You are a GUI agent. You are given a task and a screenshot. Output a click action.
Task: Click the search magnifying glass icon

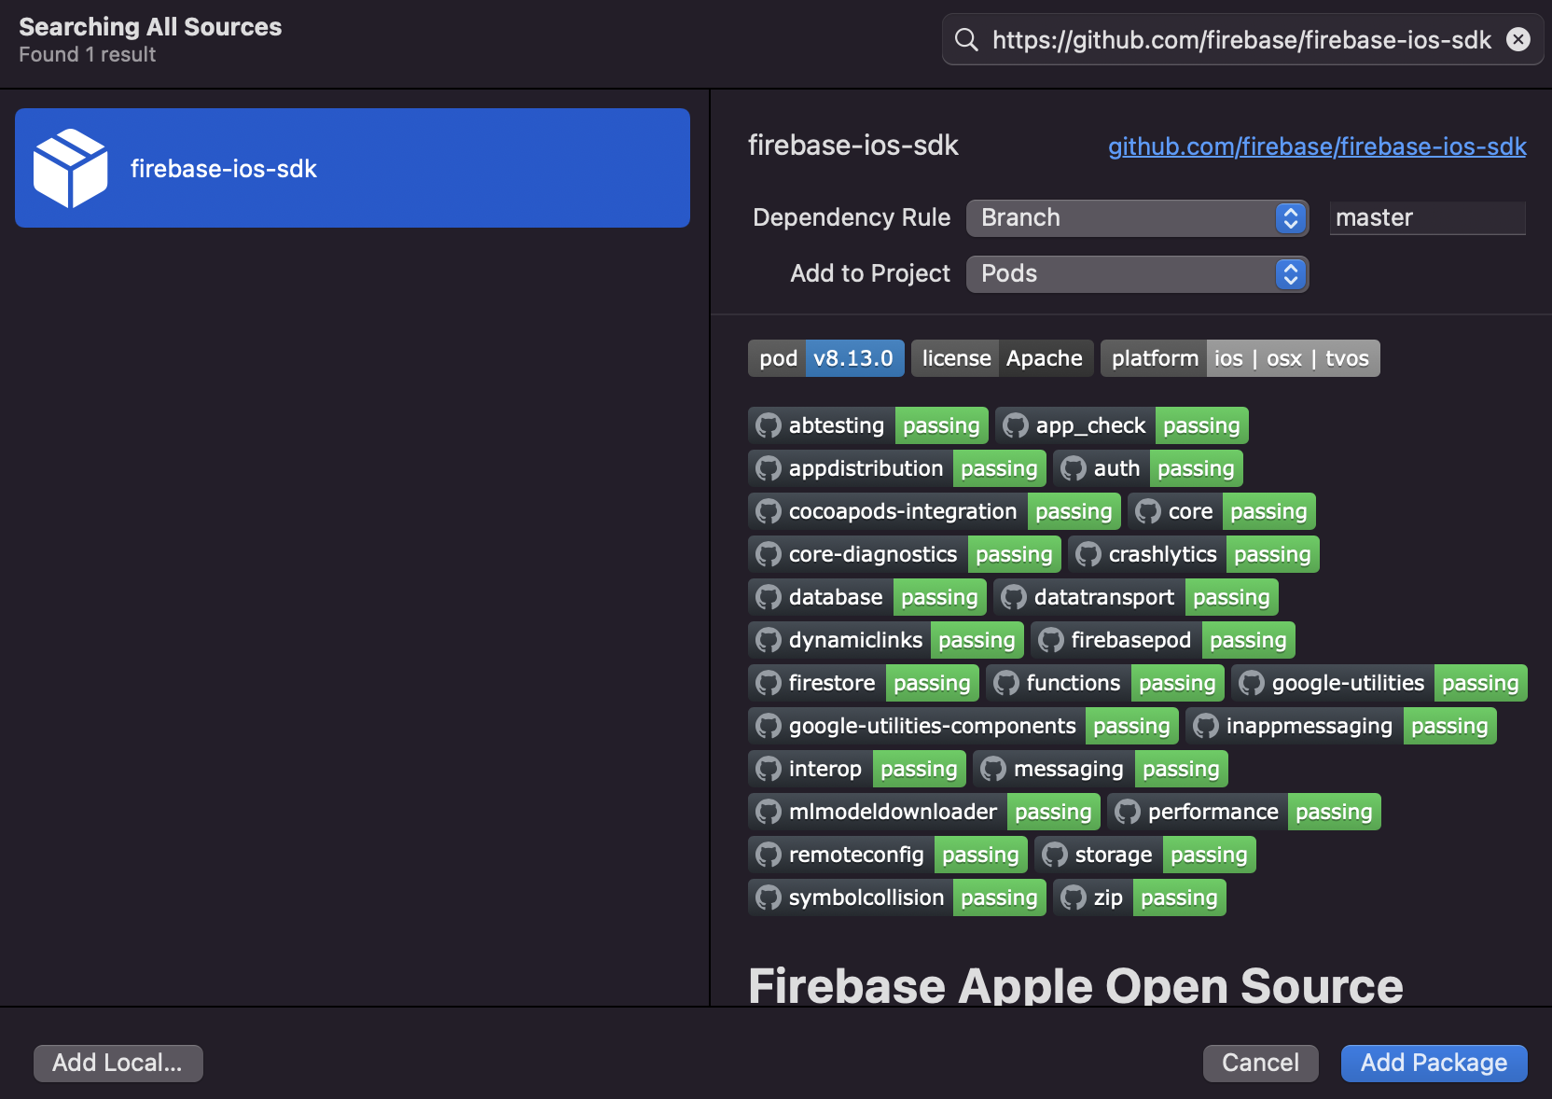click(966, 39)
